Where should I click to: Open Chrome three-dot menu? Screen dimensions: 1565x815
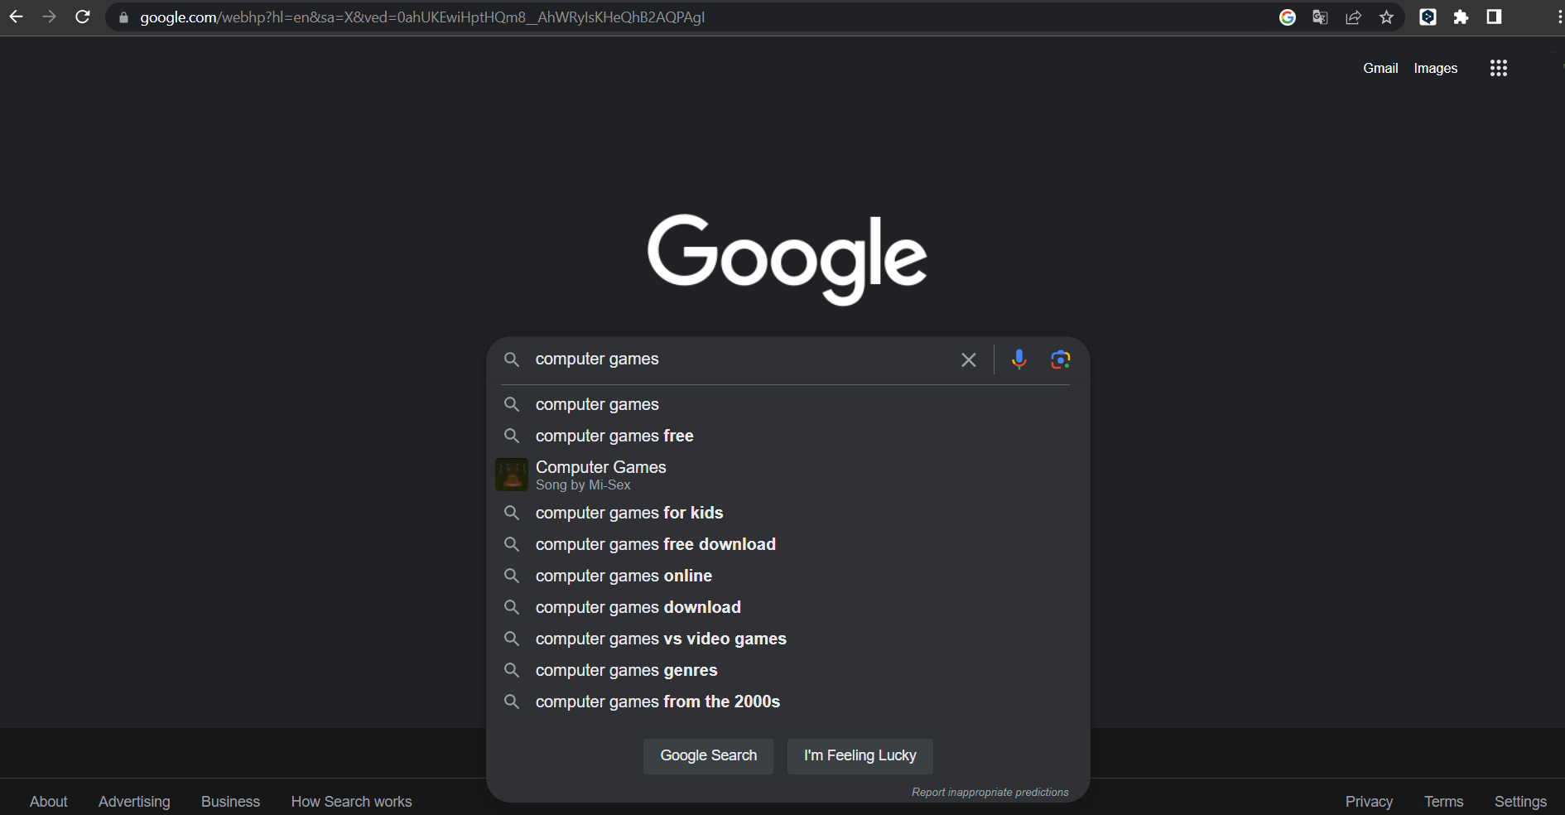coord(1559,17)
